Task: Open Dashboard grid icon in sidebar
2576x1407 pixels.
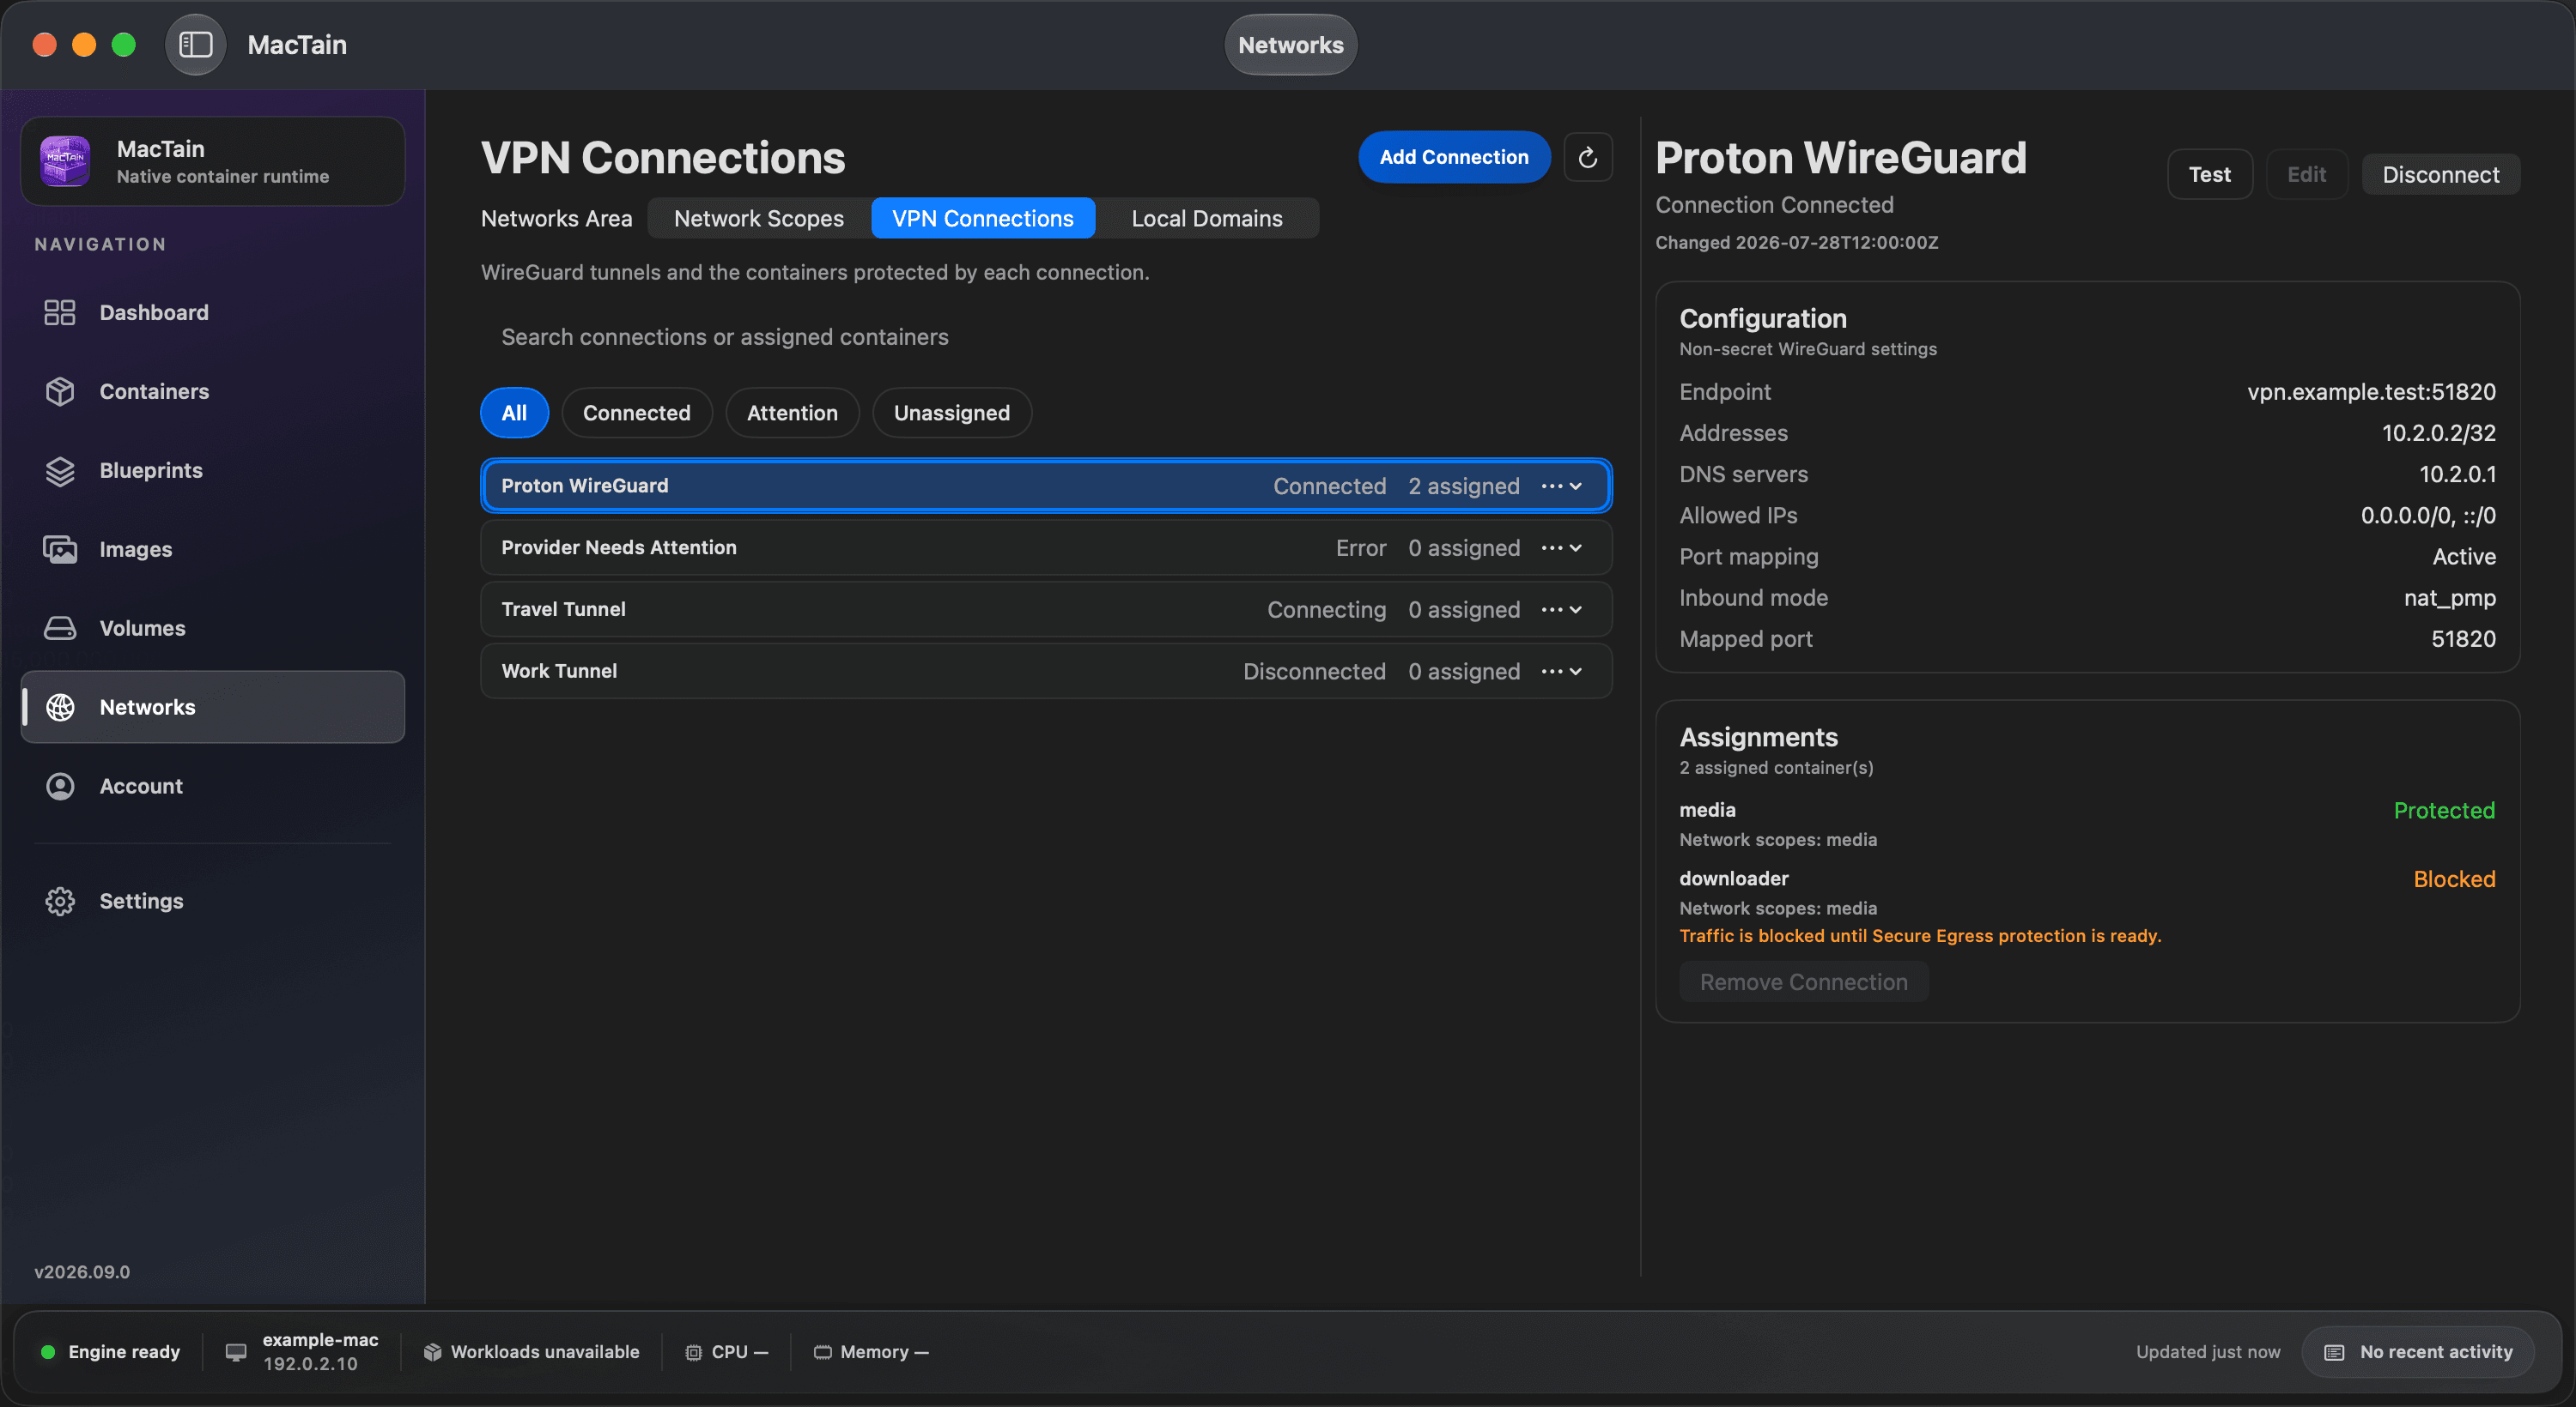Action: 60,313
